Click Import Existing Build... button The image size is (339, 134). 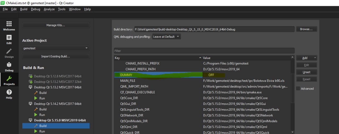(x=56, y=56)
